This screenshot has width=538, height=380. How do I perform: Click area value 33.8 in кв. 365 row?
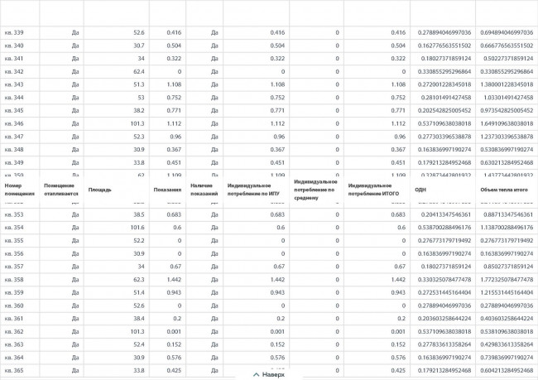point(139,370)
